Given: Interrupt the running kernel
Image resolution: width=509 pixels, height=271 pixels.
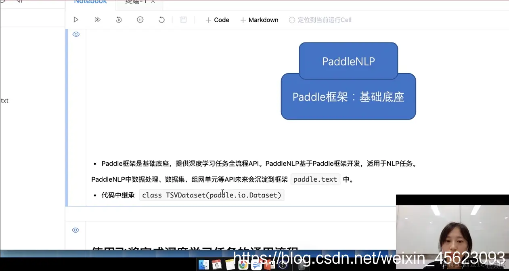Looking at the screenshot, I should coord(140,19).
